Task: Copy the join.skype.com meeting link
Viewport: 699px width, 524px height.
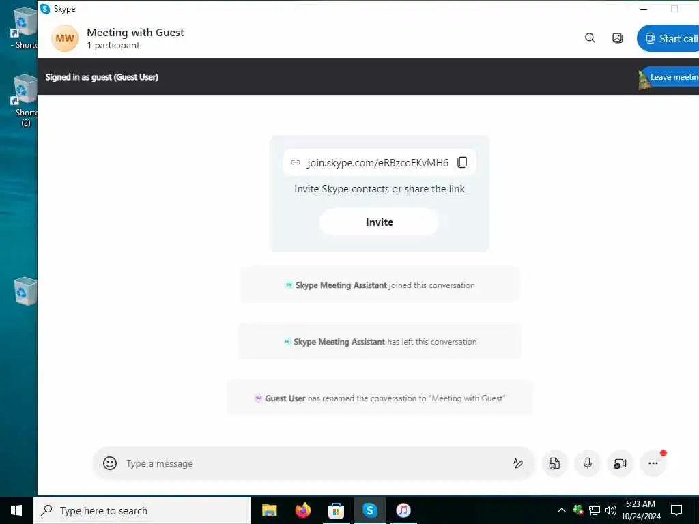Action: (x=462, y=162)
